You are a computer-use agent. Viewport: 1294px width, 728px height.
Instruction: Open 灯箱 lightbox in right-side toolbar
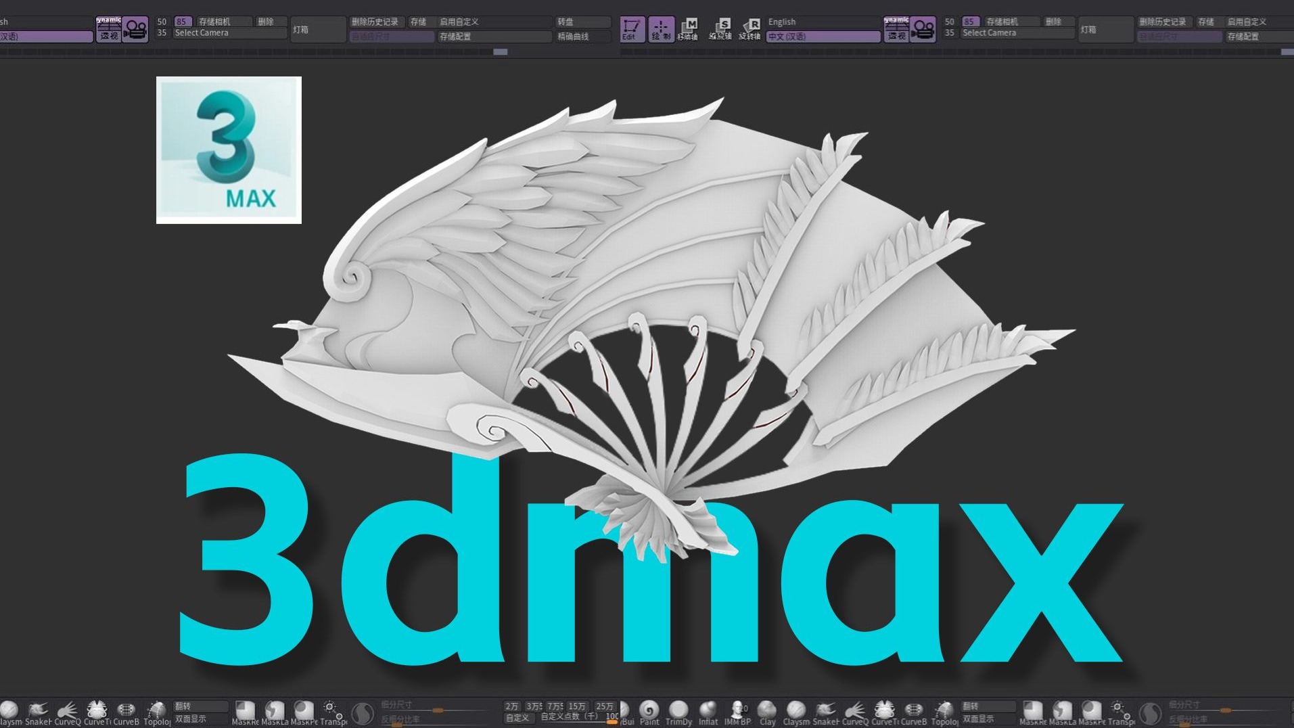(1105, 30)
